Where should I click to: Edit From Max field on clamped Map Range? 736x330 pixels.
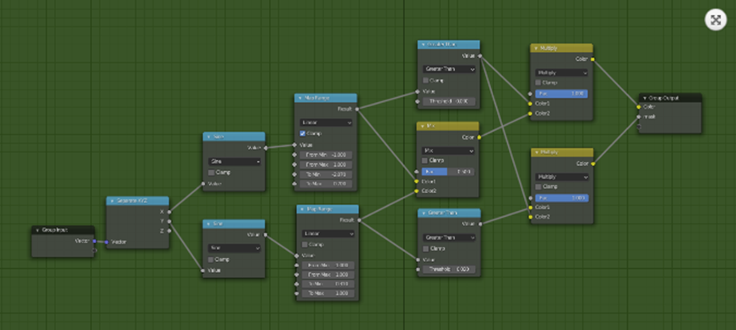(x=326, y=165)
